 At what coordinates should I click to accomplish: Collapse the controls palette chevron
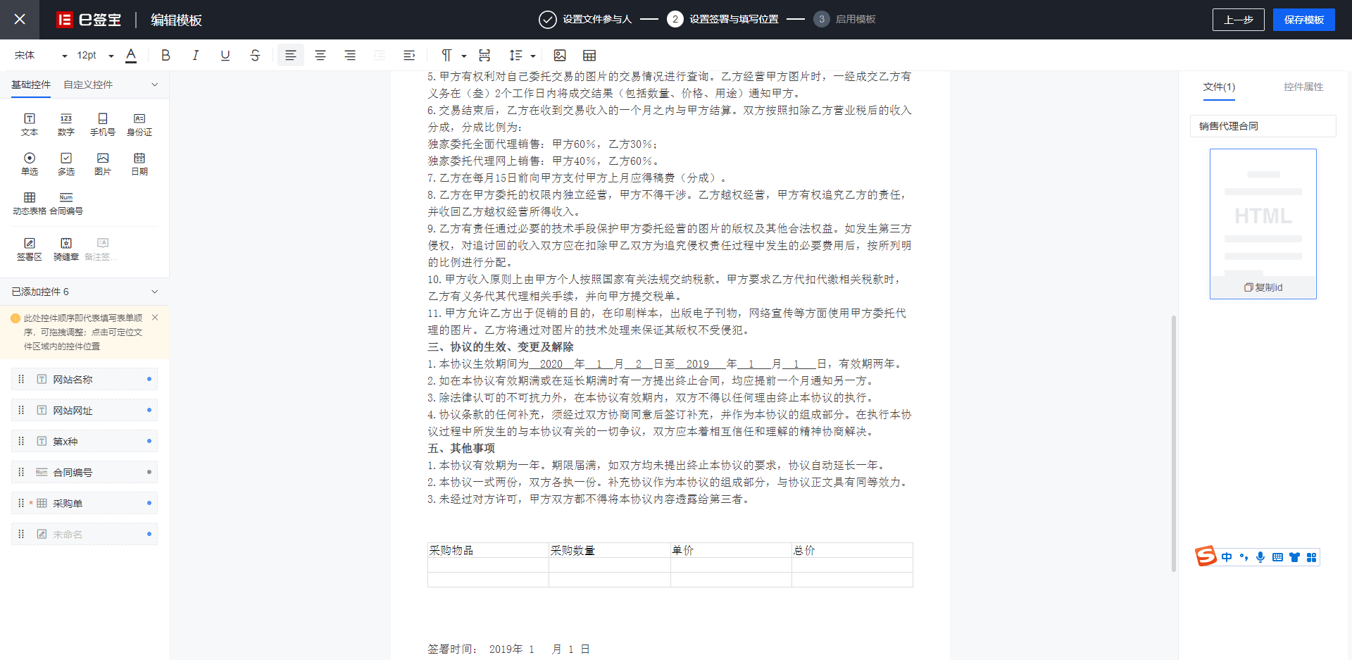point(155,85)
